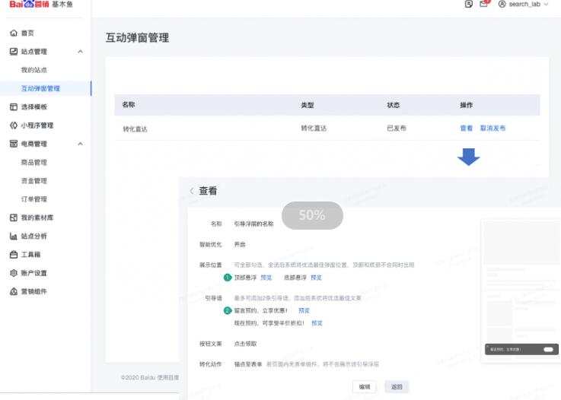The height and width of the screenshot is (400, 561).
Task: Click the 站点分析 bar chart icon
Action: [x=13, y=237]
